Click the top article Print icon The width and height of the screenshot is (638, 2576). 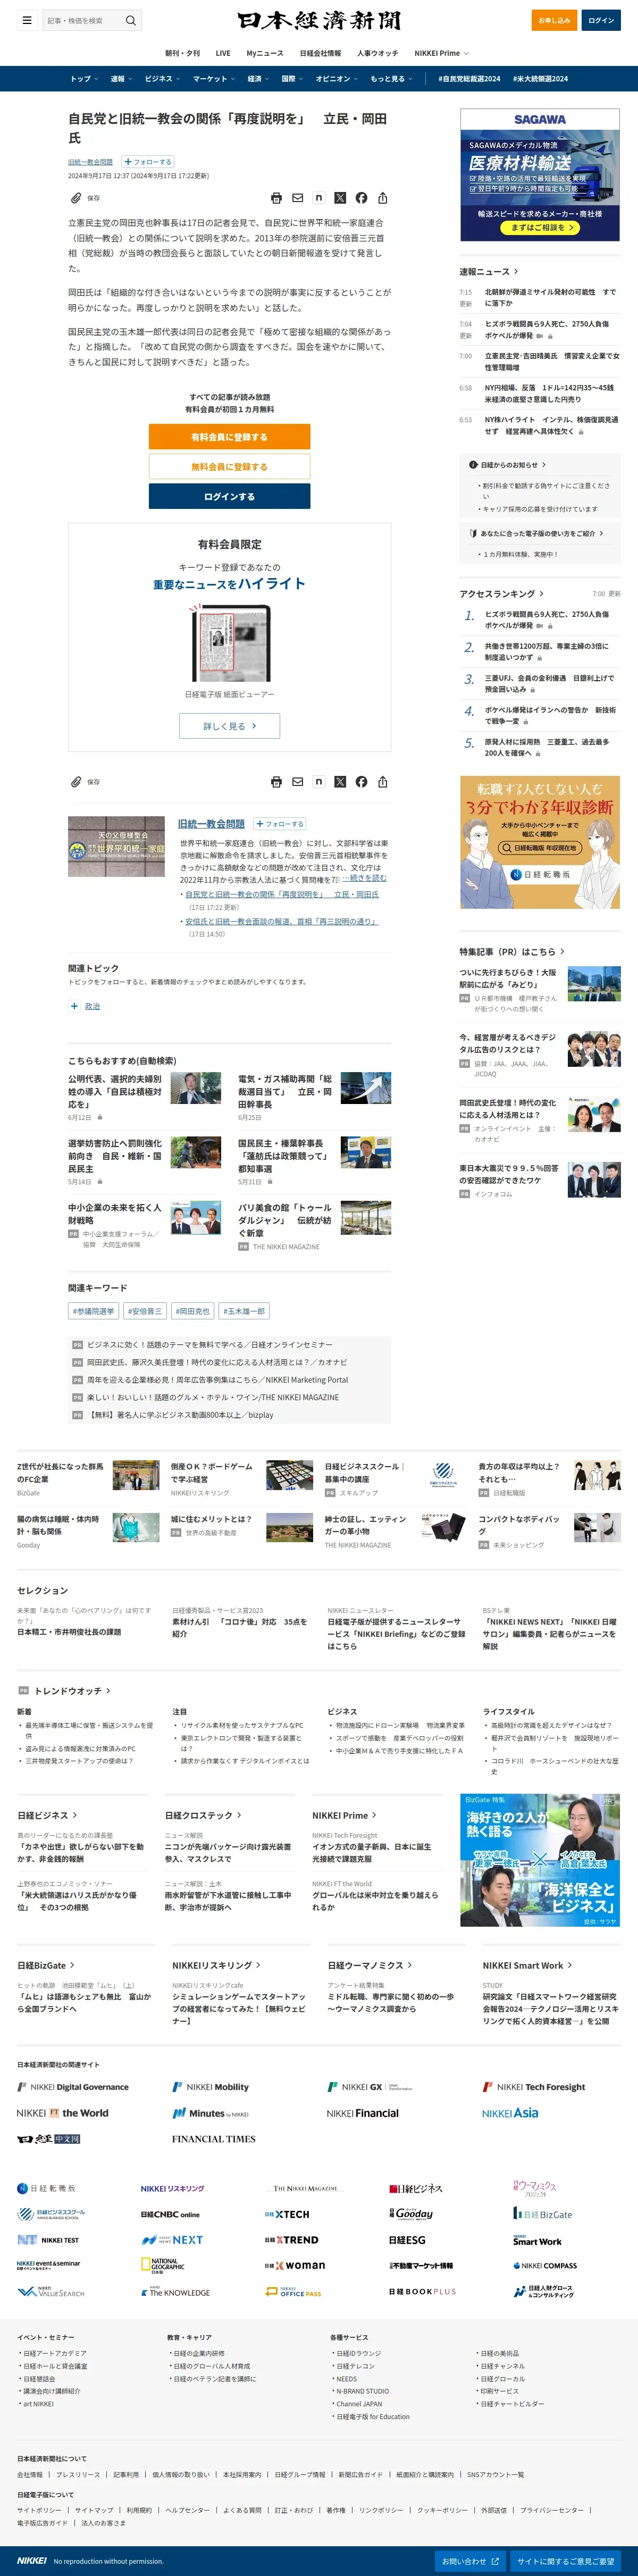tap(277, 198)
